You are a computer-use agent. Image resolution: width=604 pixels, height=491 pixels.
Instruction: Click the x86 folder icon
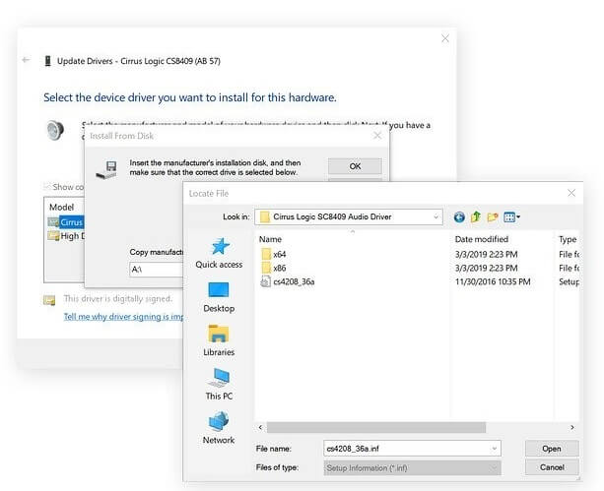click(x=266, y=268)
